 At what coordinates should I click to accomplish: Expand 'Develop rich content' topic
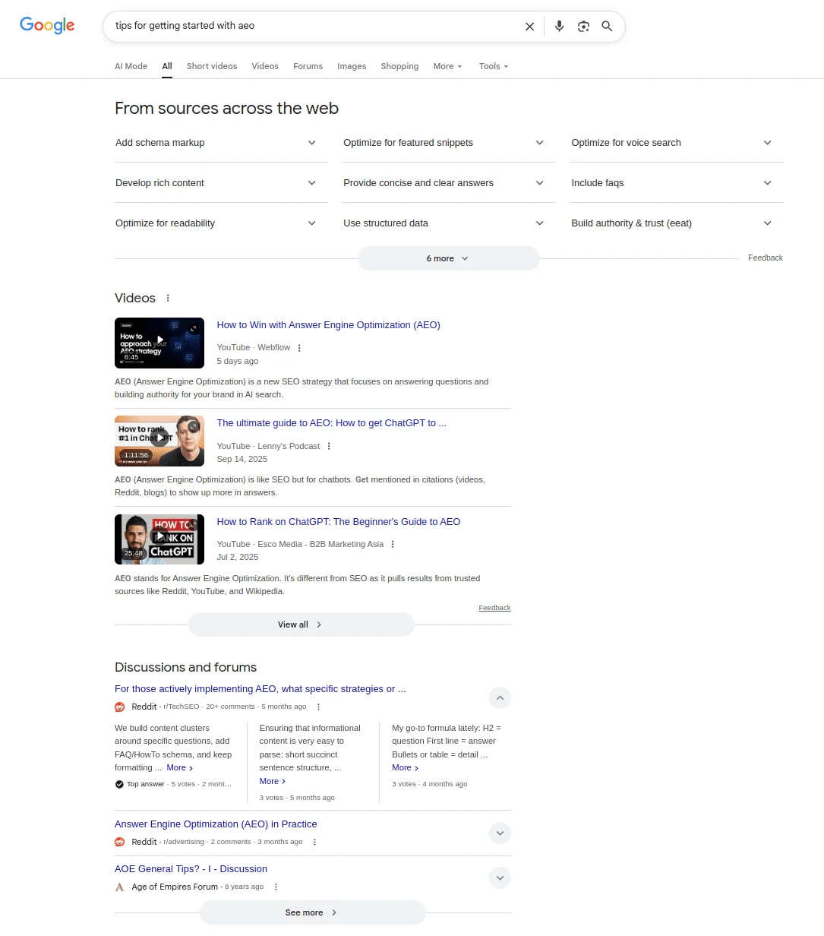[x=221, y=183]
